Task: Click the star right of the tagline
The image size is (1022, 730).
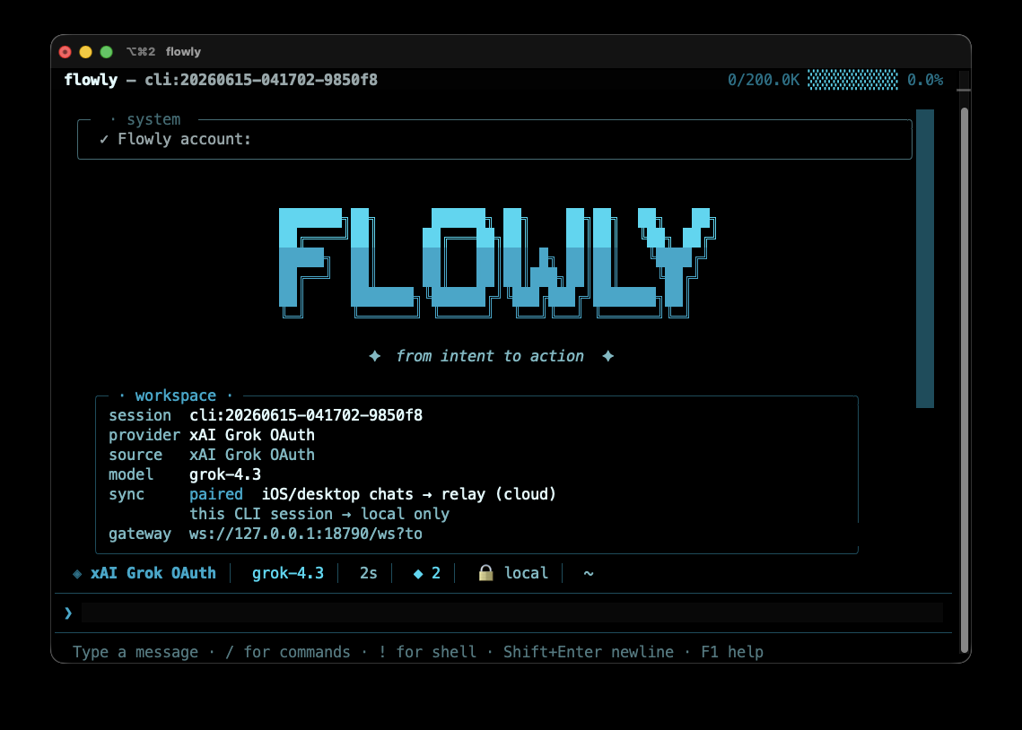Action: point(607,356)
